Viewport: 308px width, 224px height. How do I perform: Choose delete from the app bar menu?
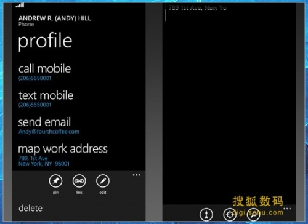coord(31,208)
